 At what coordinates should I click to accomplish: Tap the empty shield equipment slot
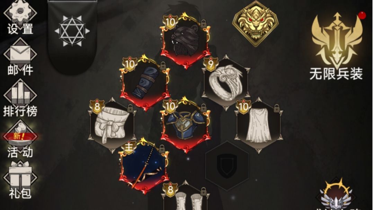(x=227, y=166)
